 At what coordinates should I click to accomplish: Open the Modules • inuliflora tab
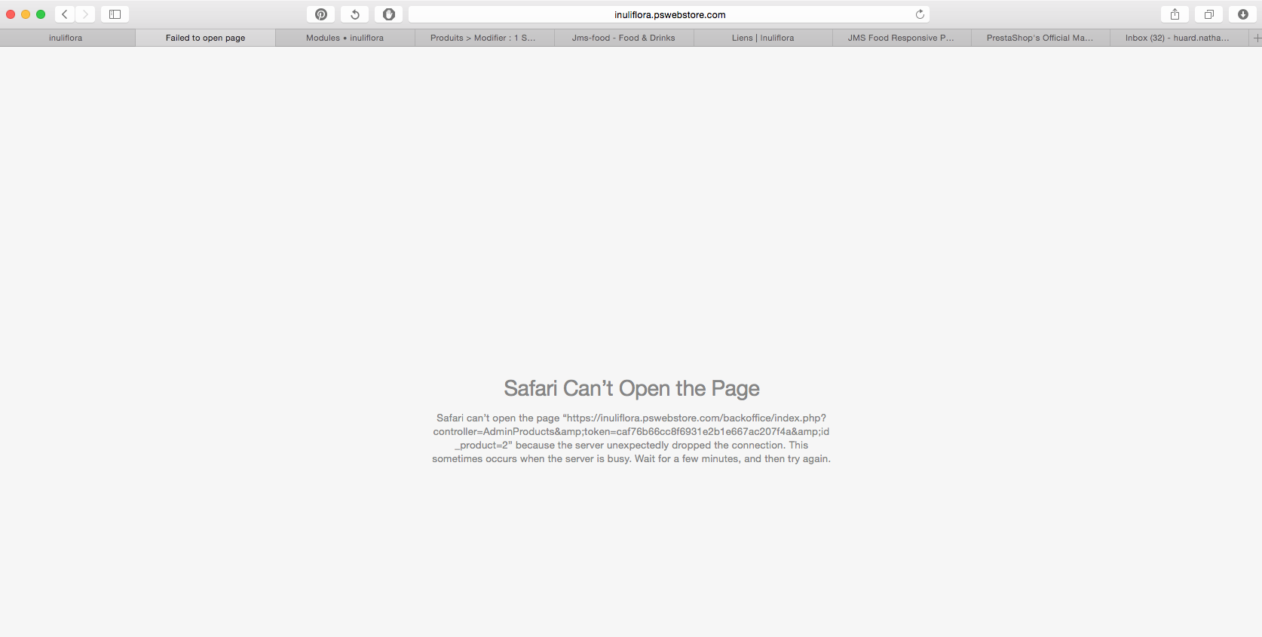(x=345, y=38)
